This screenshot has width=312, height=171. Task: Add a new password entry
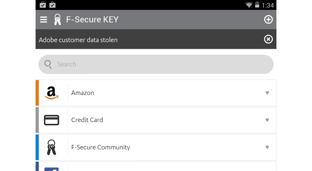268,19
